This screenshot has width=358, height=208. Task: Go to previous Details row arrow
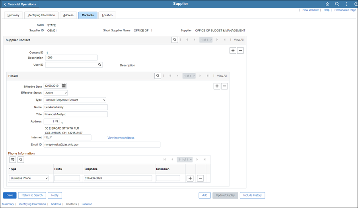(177, 76)
